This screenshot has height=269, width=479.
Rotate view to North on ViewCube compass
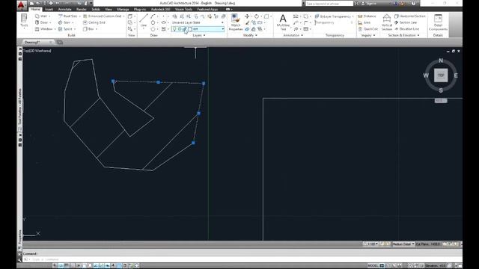pos(441,61)
